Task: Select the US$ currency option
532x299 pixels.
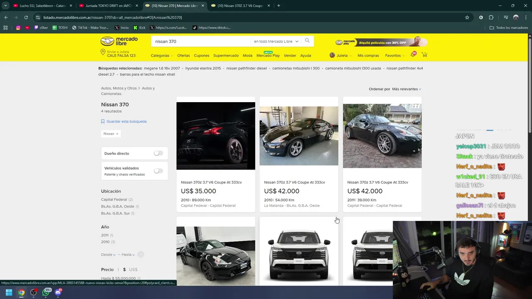Action: pos(133,270)
